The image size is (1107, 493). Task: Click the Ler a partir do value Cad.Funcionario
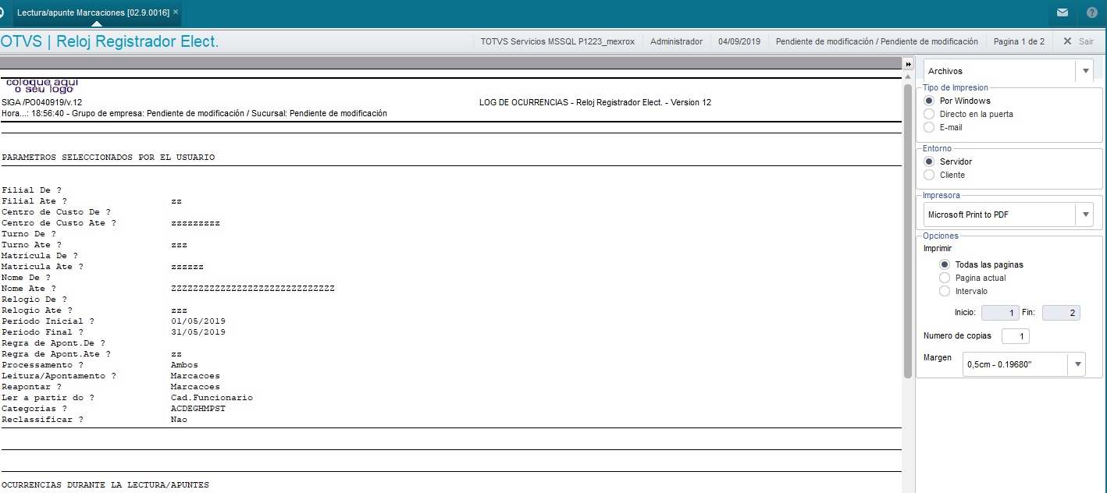point(212,397)
